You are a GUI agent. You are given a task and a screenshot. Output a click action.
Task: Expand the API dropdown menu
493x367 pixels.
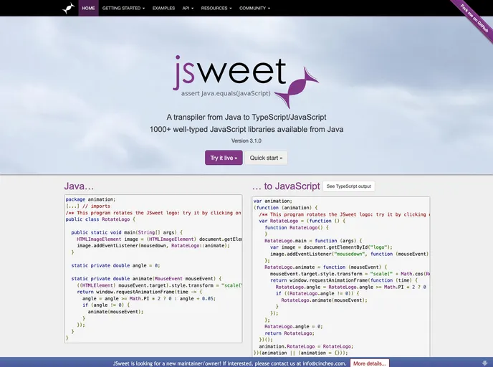(x=188, y=8)
